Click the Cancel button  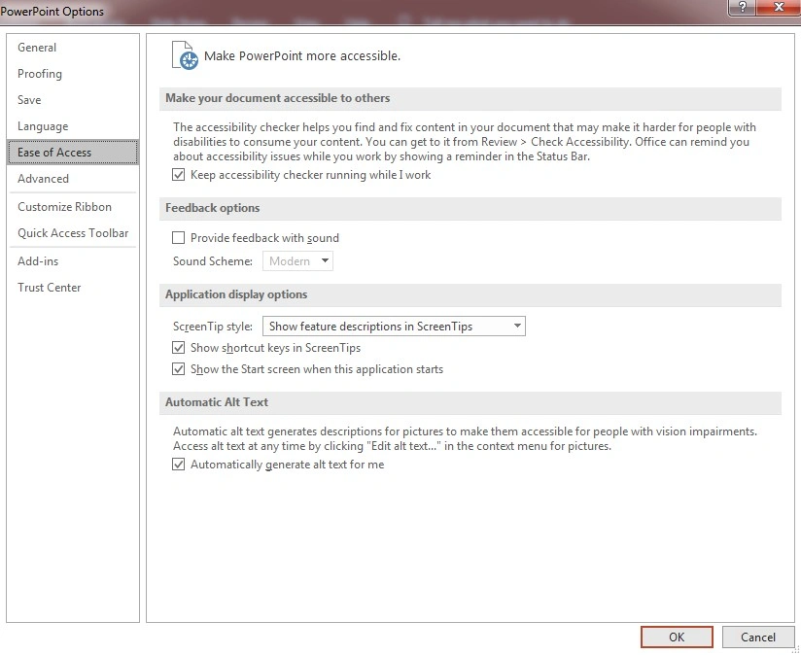(757, 638)
